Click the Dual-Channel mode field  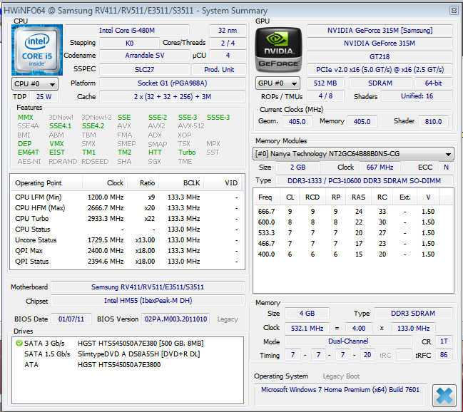(x=348, y=341)
